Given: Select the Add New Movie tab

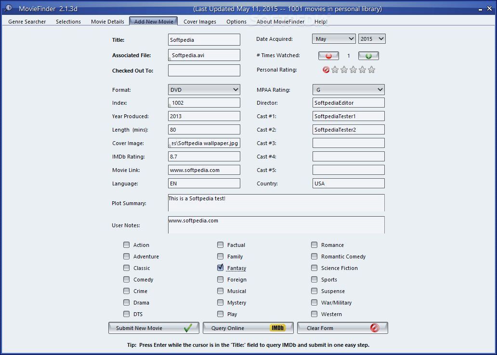Looking at the screenshot, I should click(x=154, y=21).
